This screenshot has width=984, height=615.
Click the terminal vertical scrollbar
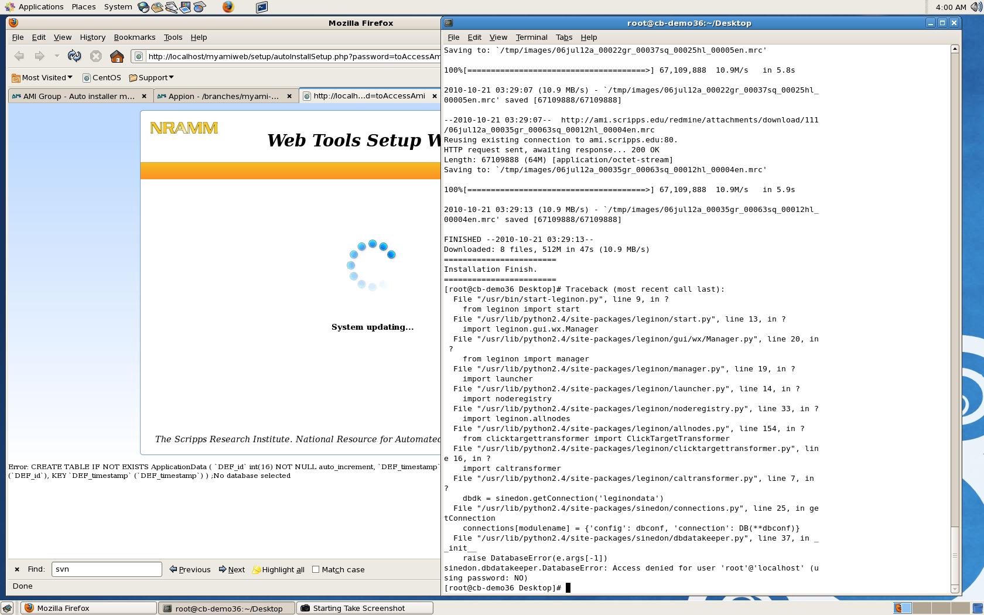coord(955,293)
